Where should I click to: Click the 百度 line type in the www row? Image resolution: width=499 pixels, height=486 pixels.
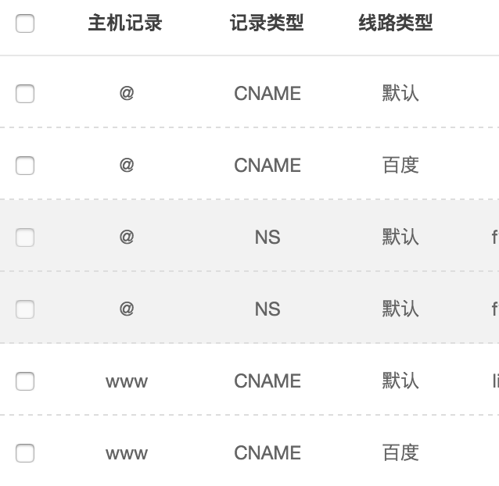pos(400,453)
